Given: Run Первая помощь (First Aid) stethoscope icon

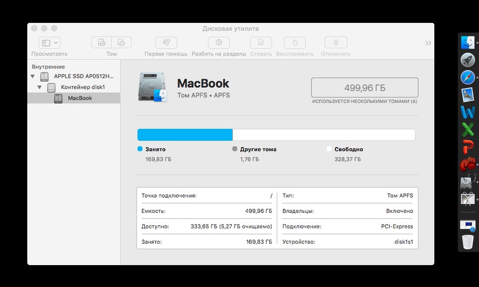Looking at the screenshot, I should click(x=166, y=43).
